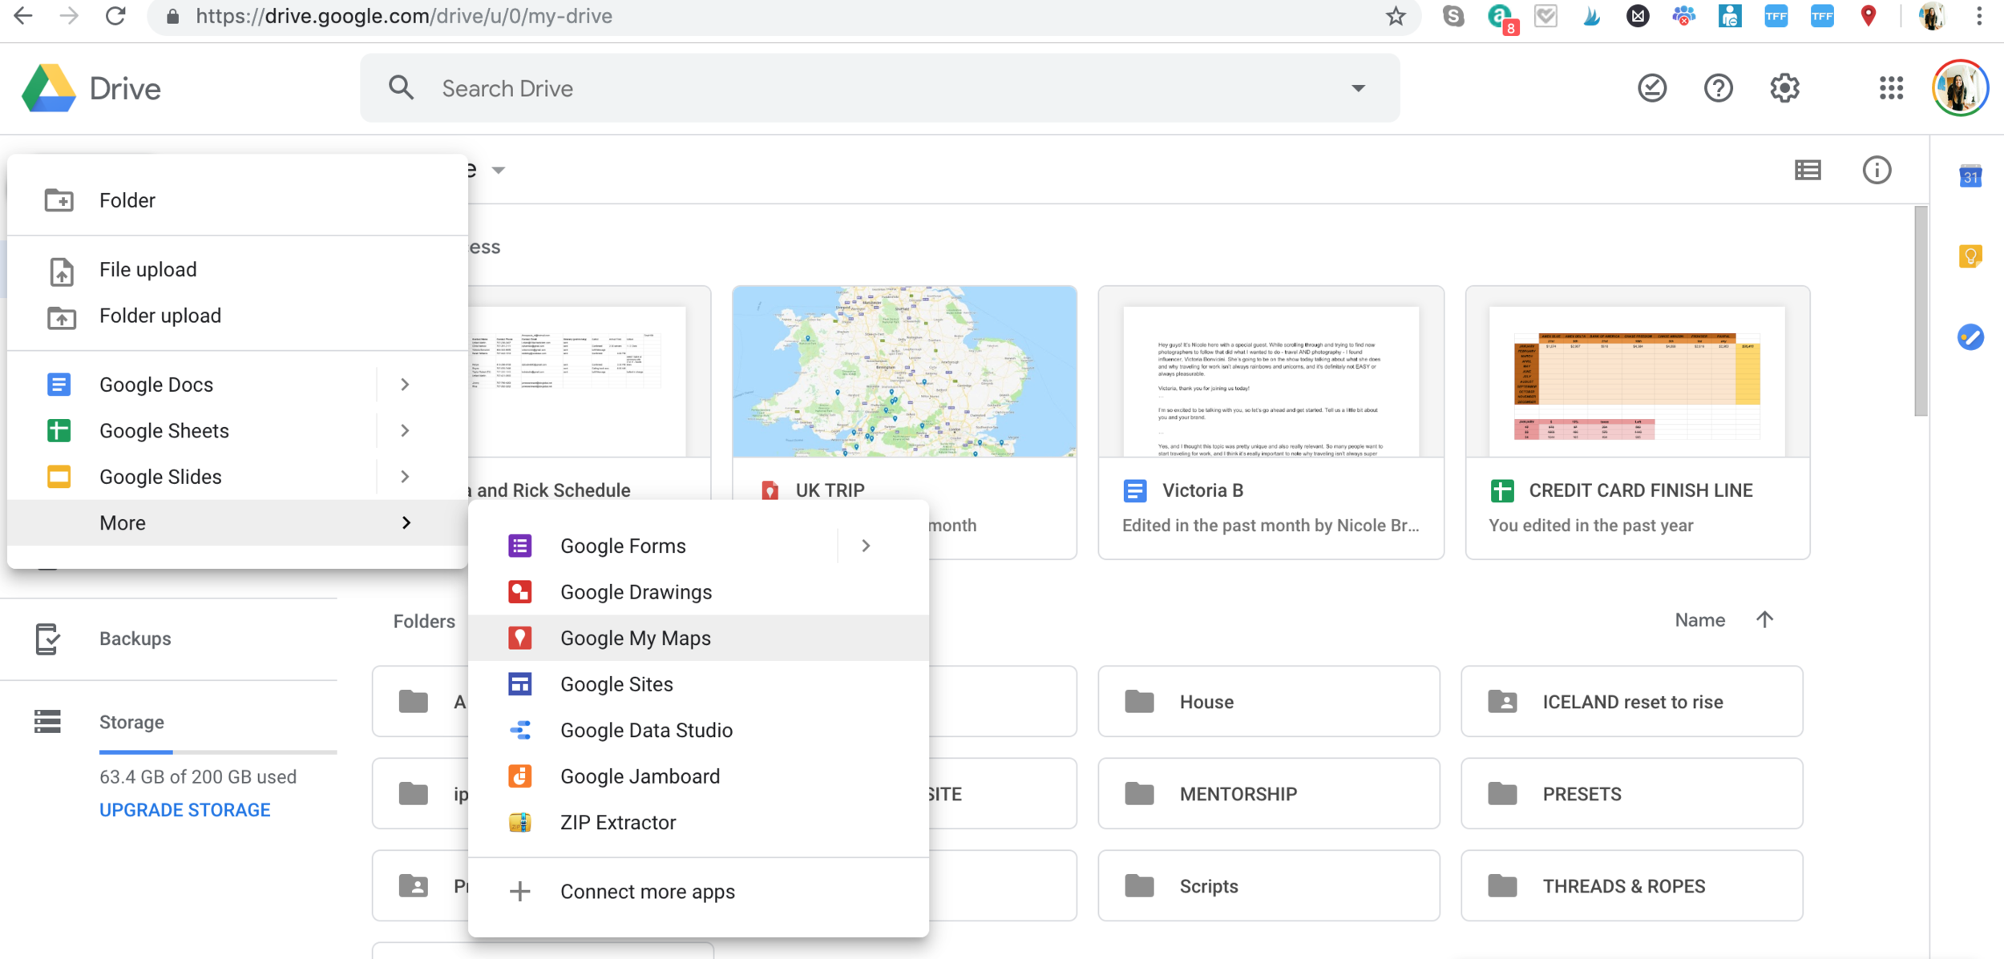
Task: Bookmark this page with star icon
Action: click(1396, 16)
